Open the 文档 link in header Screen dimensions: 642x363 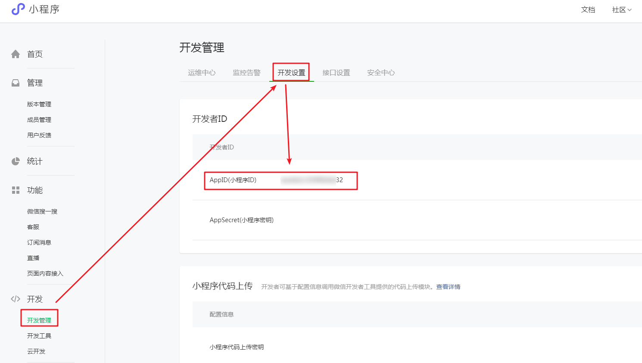(588, 10)
